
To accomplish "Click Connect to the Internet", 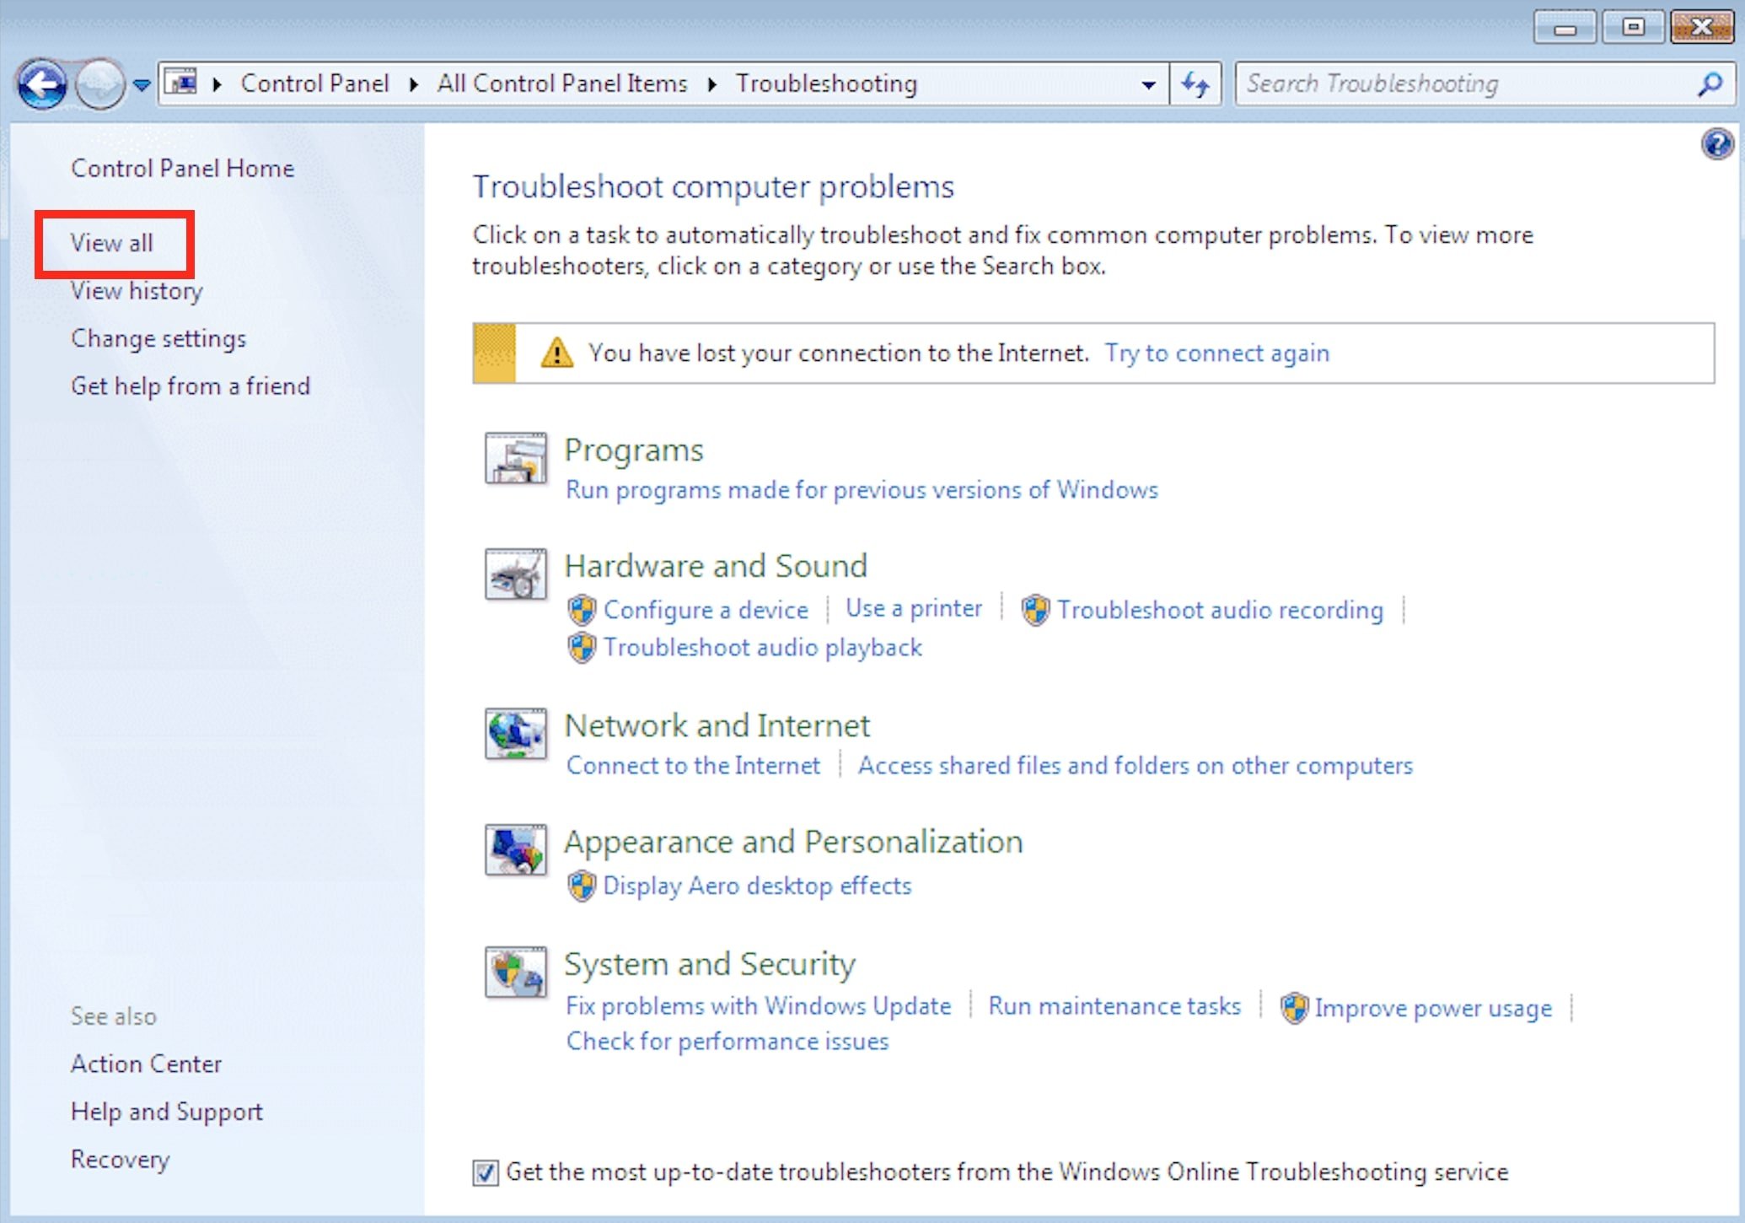I will coord(693,766).
